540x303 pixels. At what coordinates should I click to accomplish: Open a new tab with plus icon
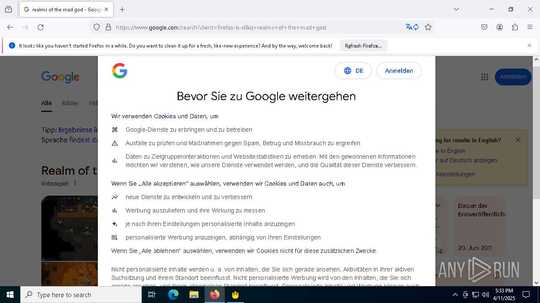pyautogui.click(x=122, y=9)
